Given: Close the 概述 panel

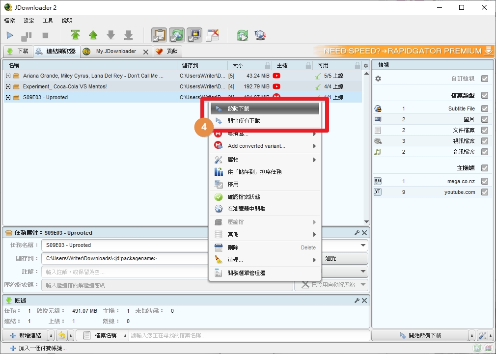Looking at the screenshot, I should pyautogui.click(x=364, y=300).
